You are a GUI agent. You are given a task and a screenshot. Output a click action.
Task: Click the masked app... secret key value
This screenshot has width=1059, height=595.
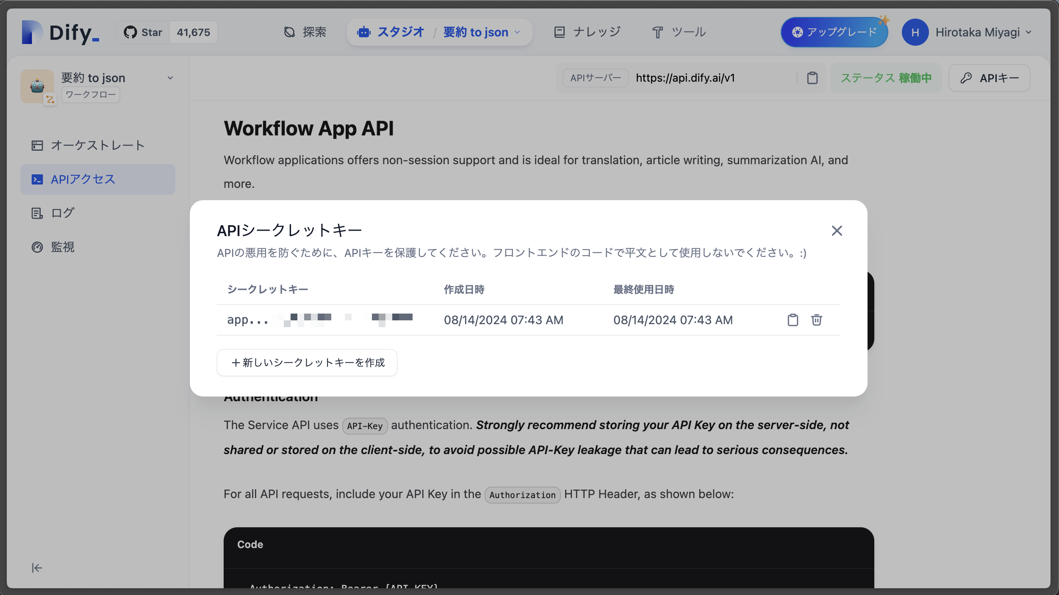[320, 320]
